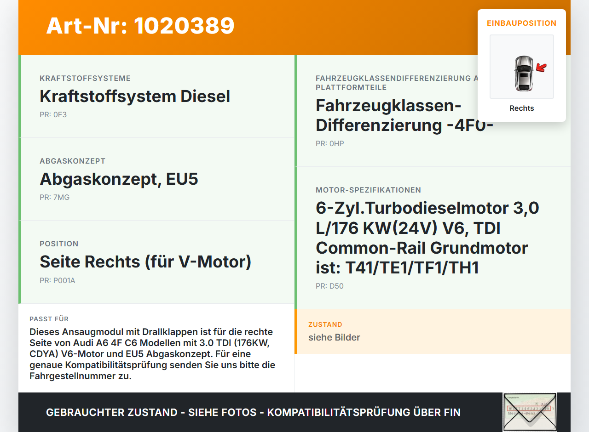Screen dimensions: 589x432
Task: Select the Kraftstoffsystem Diesel heading
Action: click(135, 97)
